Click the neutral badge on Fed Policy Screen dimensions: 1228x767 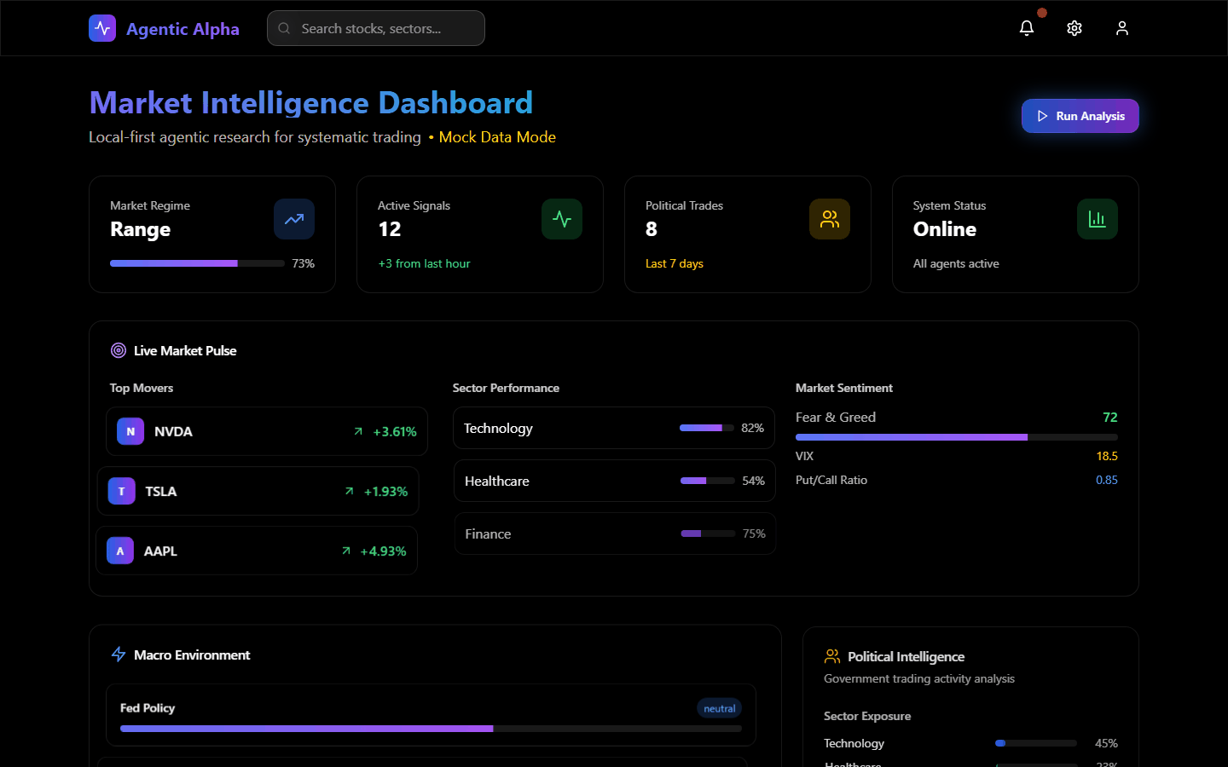pos(720,708)
